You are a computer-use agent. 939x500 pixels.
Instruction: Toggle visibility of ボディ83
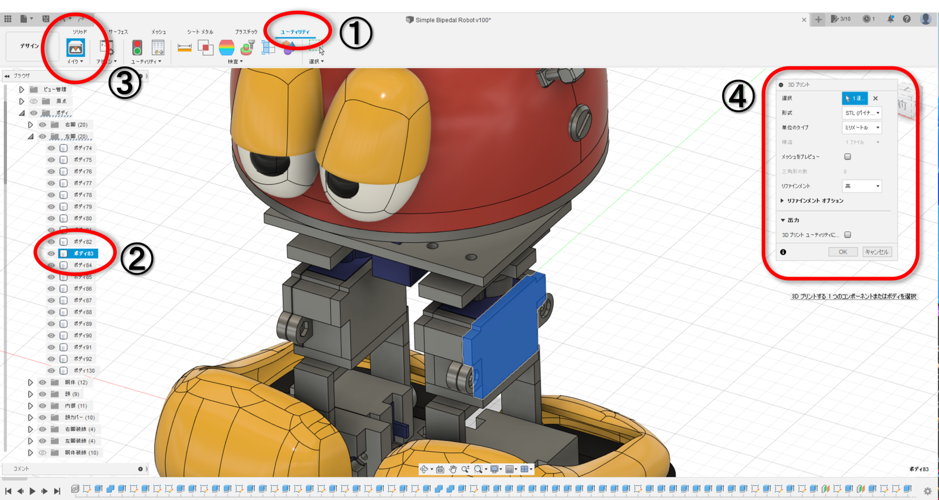tap(51, 253)
